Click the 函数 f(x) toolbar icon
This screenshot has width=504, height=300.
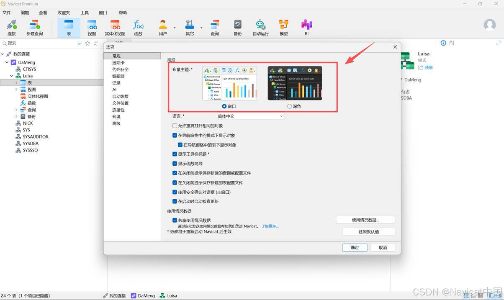(138, 28)
